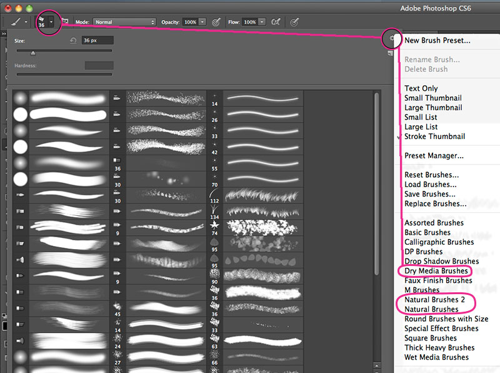Load Drop Shadow Brushes set
Screen dimensions: 500x373
tap(442, 261)
